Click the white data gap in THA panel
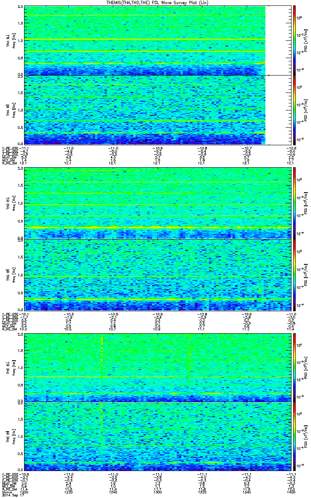The image size is (311, 498). pos(278,75)
